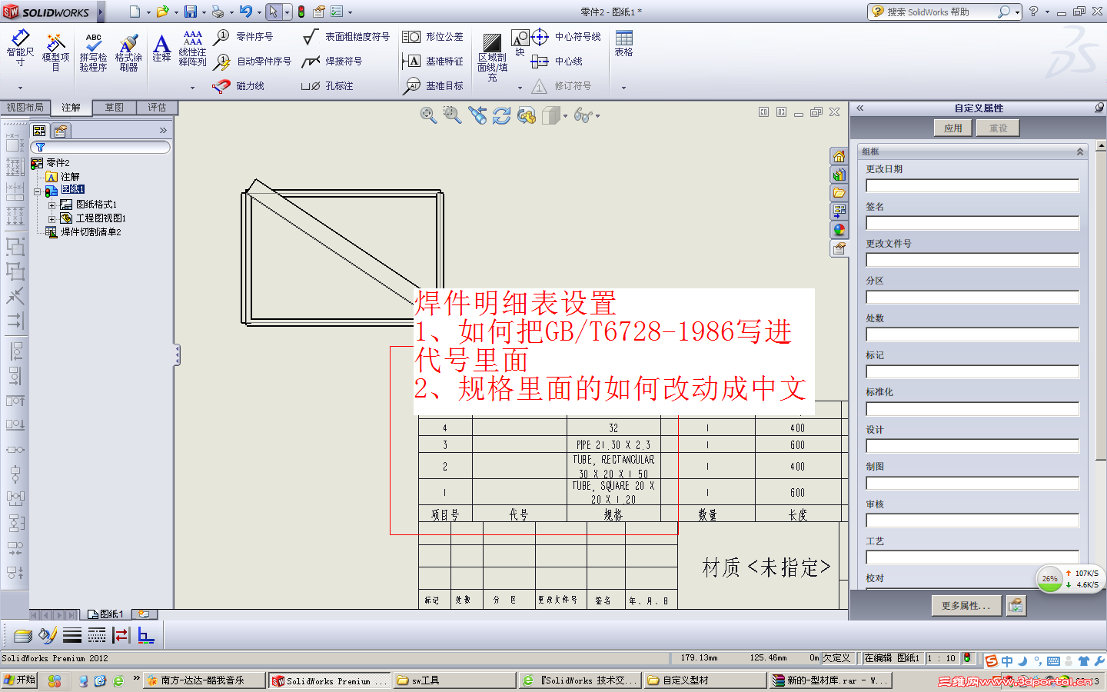The image size is (1107, 692).
Task: Add a 基准目标 datum target
Action: point(433,86)
